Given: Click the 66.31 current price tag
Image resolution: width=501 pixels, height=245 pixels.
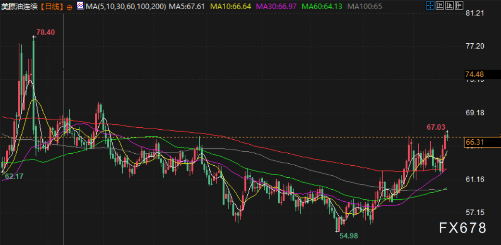Looking at the screenshot, I should coord(475,142).
